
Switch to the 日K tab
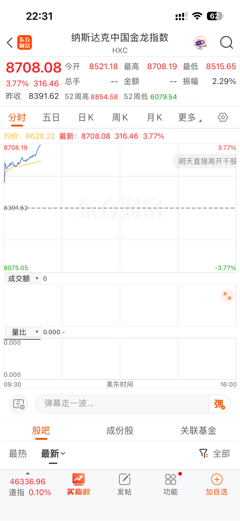86,117
